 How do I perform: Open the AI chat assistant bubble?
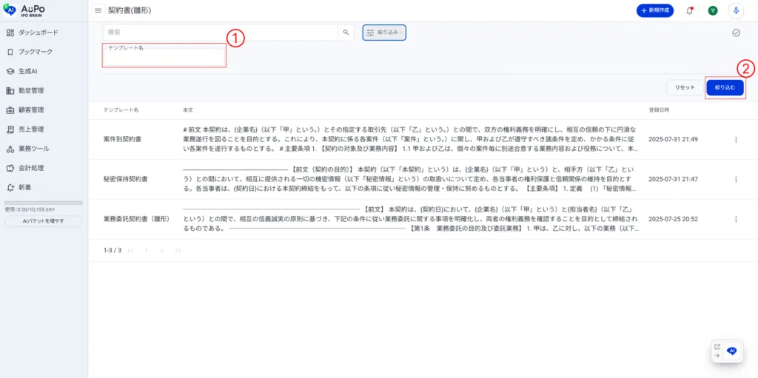(x=732, y=351)
